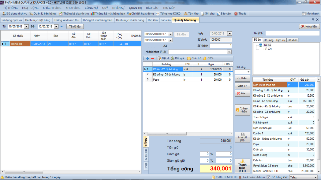Viewport: 321px width, 180px height.
Task: Click the Mở nhanh quick open icon
Action: (x=311, y=14)
